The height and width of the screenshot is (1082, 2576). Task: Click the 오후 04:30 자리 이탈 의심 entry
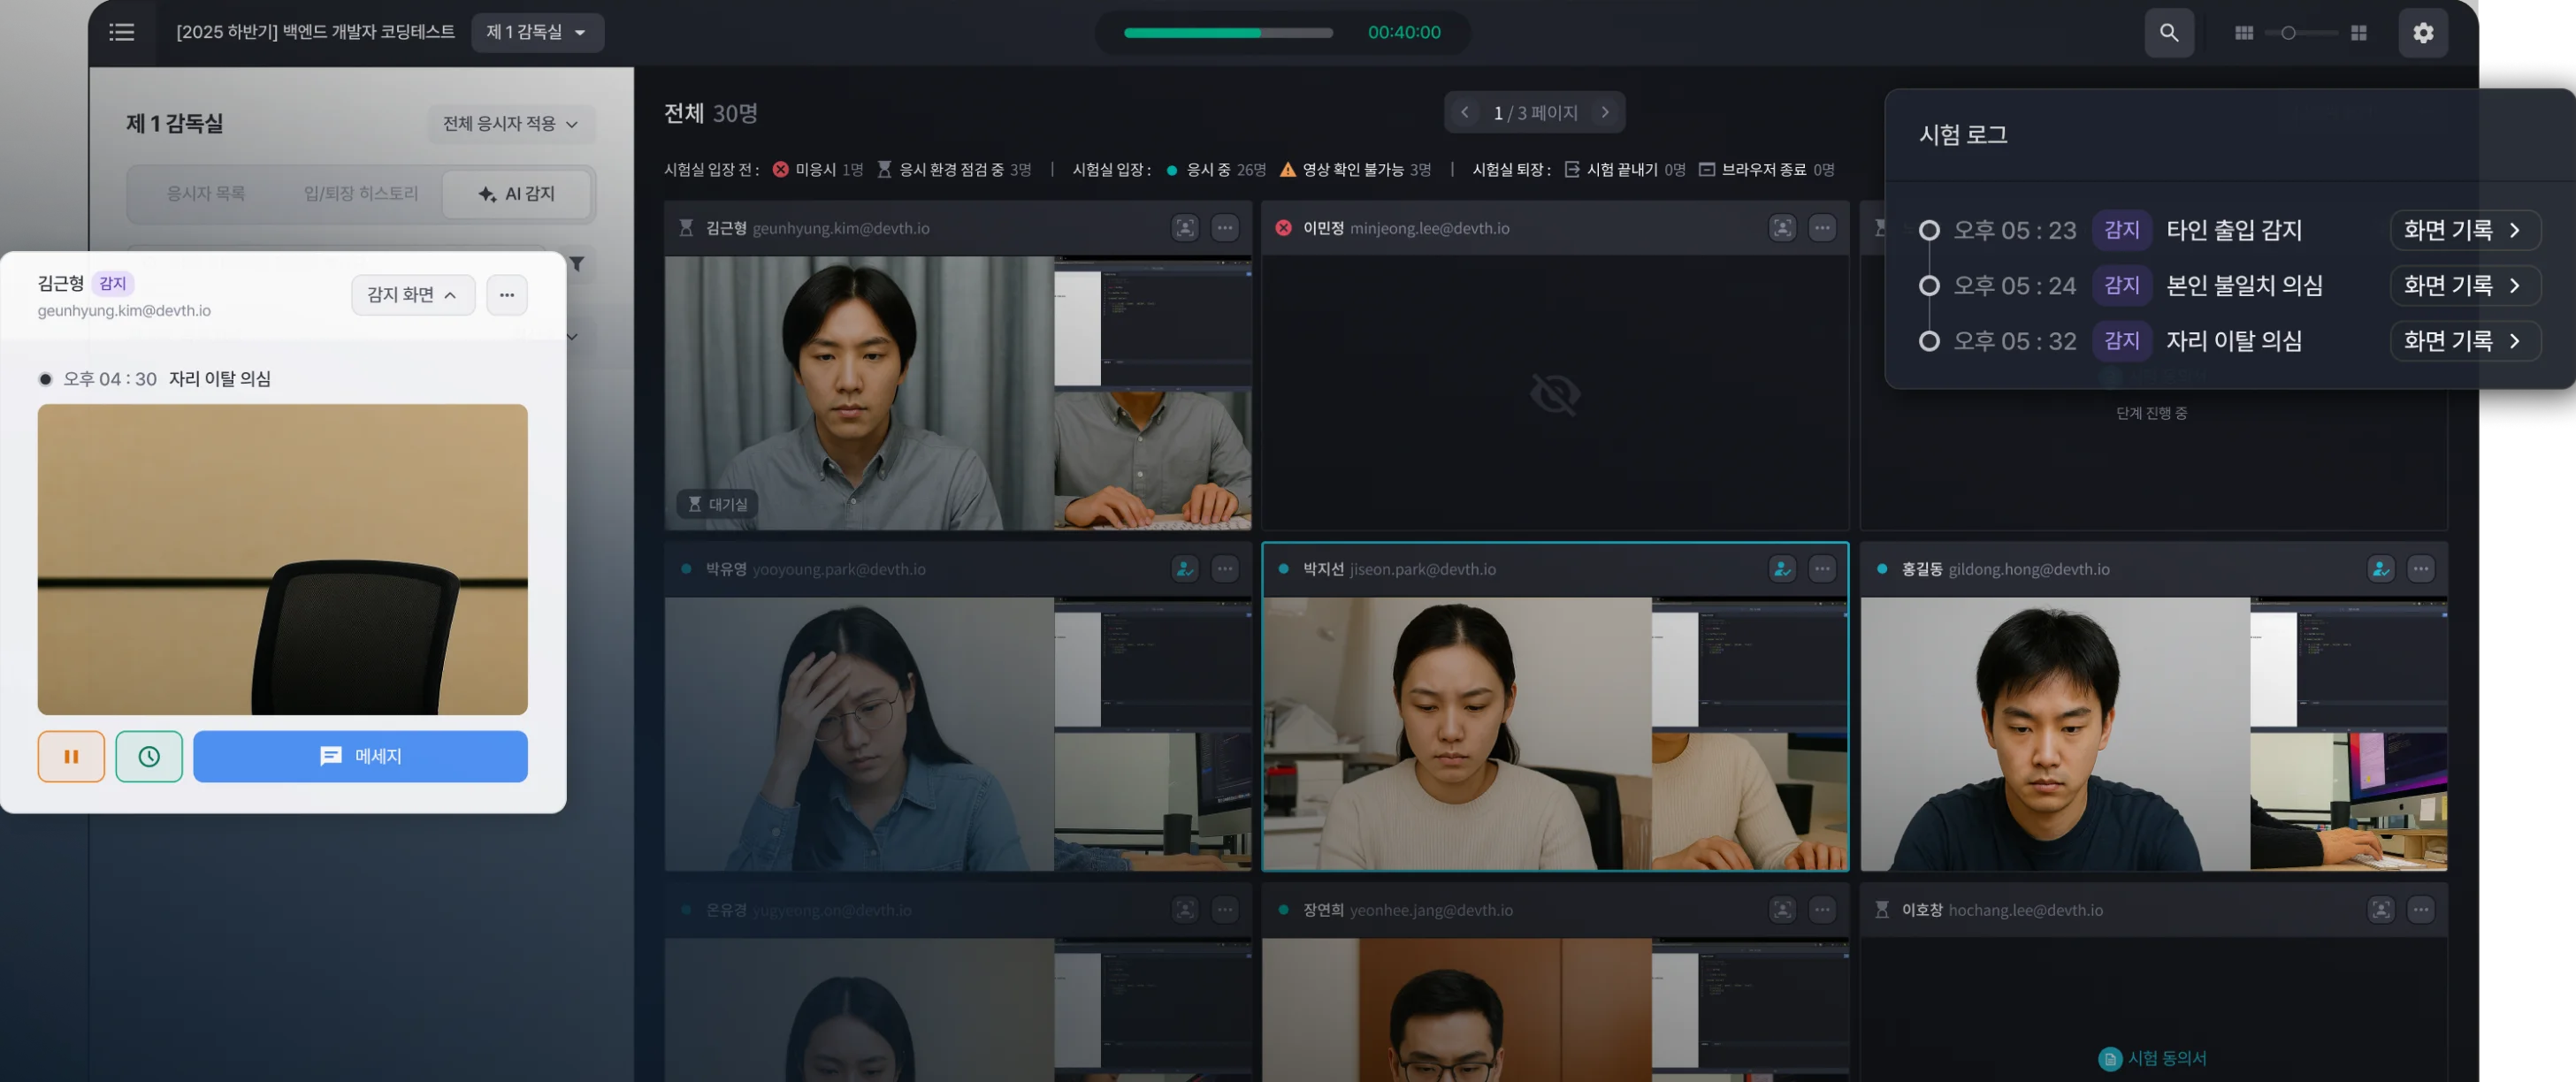[x=155, y=379]
